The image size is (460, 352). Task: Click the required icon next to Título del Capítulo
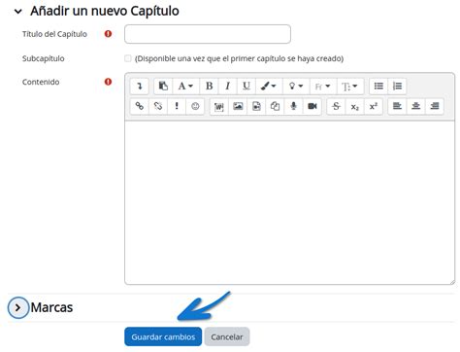coord(108,34)
